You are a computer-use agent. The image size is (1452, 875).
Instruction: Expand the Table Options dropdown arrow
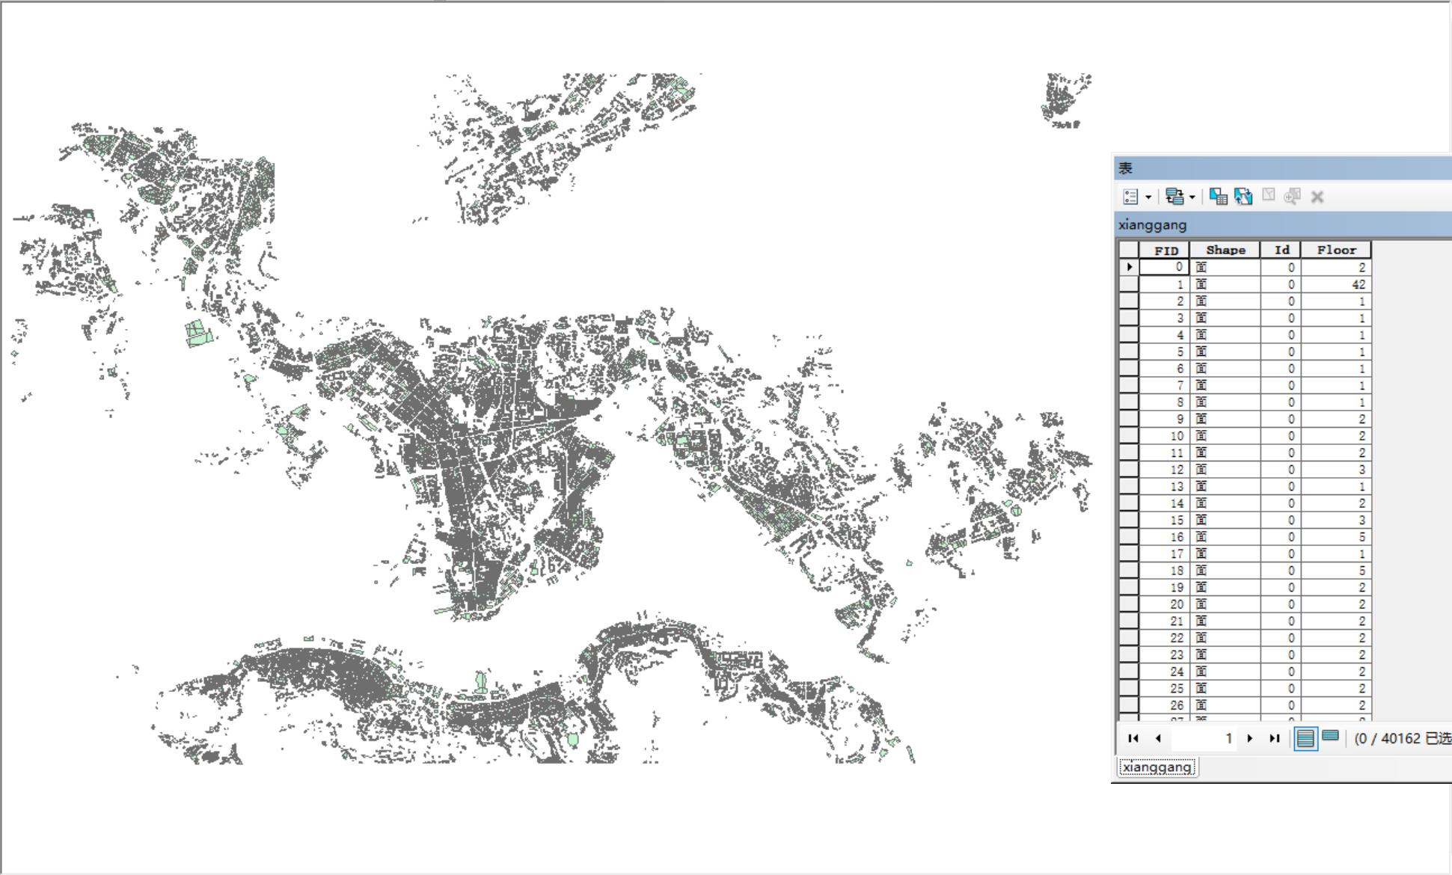[1148, 197]
